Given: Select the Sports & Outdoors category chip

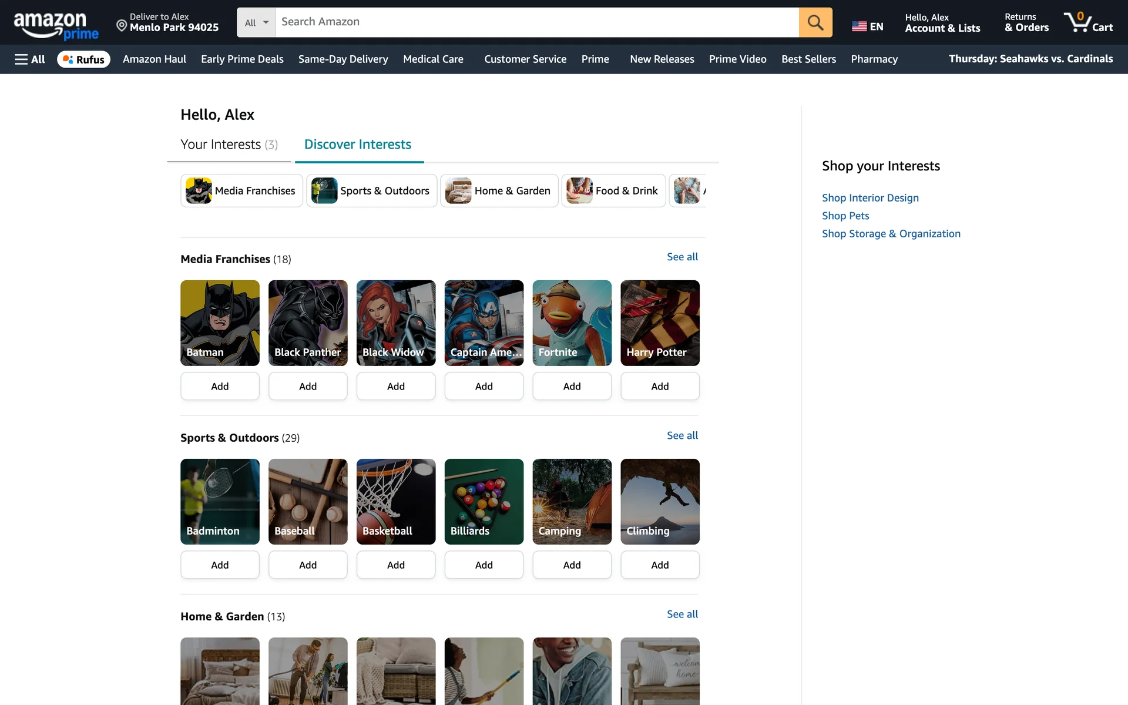Looking at the screenshot, I should pos(371,190).
